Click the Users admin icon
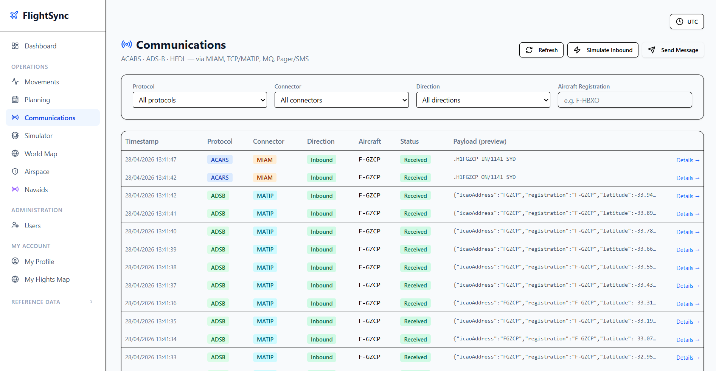716x371 pixels. pyautogui.click(x=15, y=225)
